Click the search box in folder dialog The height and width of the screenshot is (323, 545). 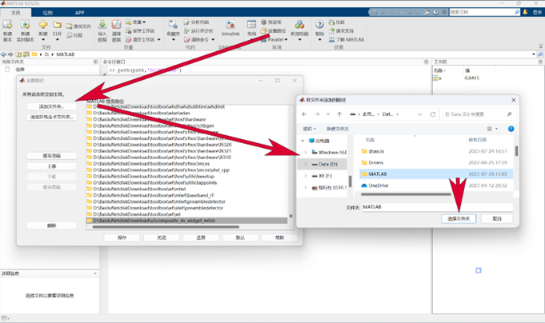click(x=479, y=114)
